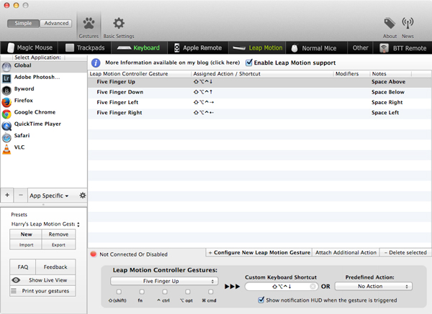Switch to Other tab
Screen dimensions: 432x314
(x=361, y=47)
